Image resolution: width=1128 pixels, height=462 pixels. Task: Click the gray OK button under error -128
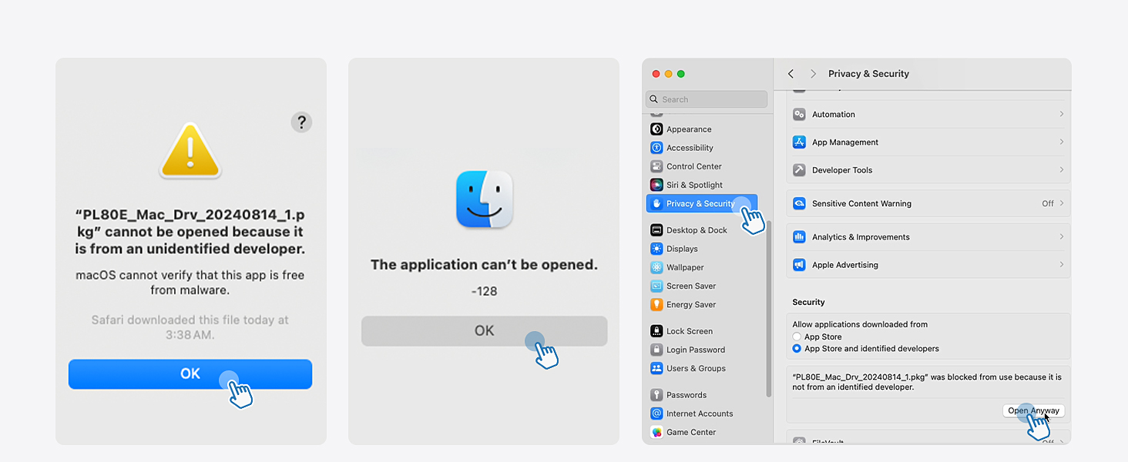(484, 331)
